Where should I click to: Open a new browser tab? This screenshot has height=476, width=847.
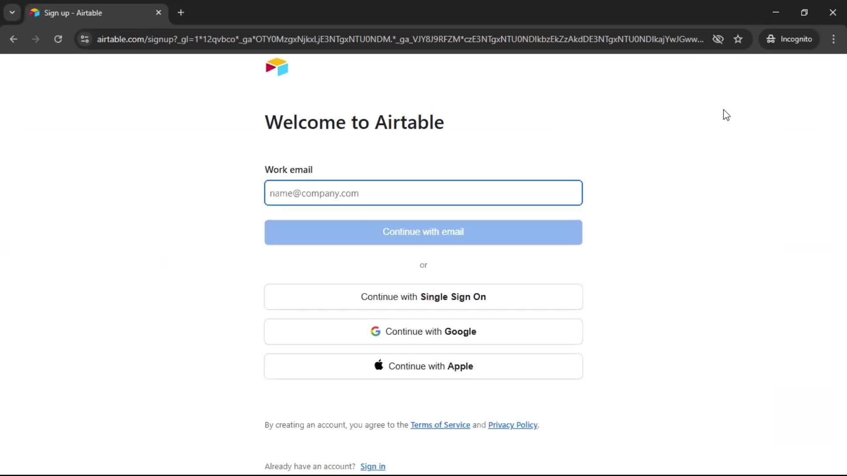181,12
